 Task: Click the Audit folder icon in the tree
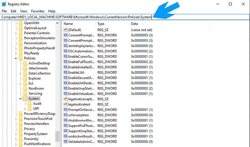(29, 104)
